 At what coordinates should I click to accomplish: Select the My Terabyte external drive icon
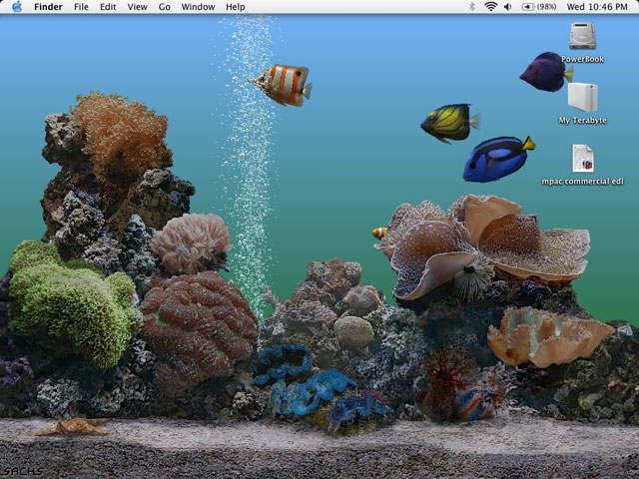(x=582, y=97)
